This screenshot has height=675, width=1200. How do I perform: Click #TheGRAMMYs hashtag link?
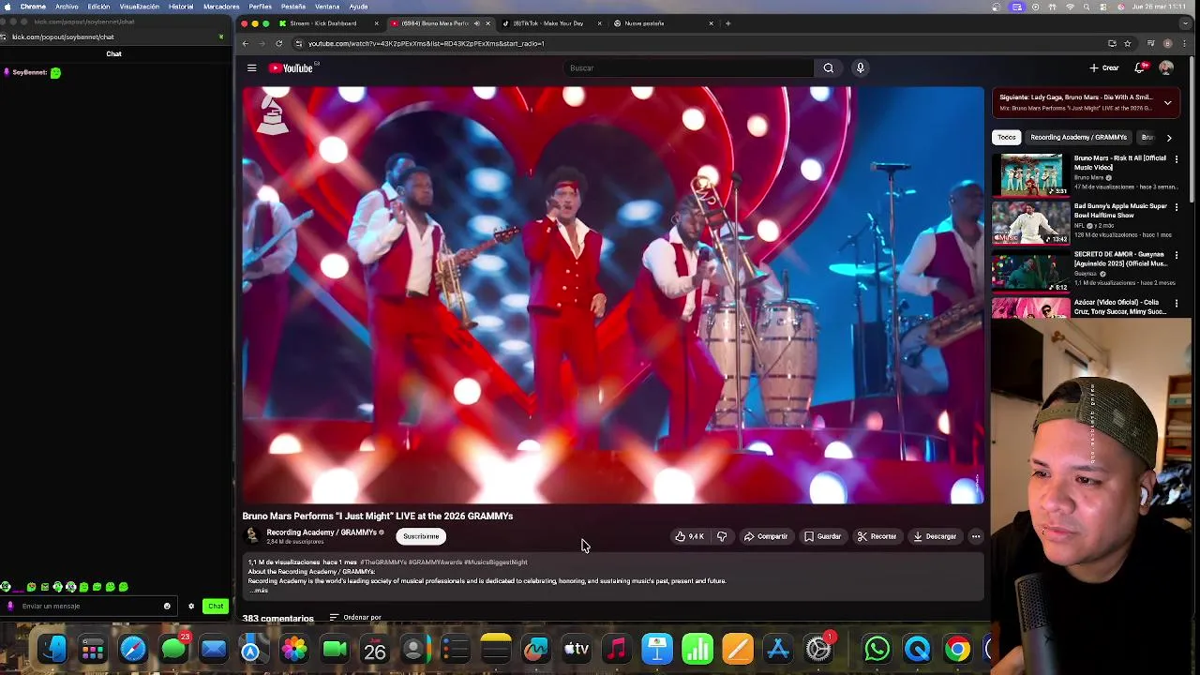coord(383,562)
